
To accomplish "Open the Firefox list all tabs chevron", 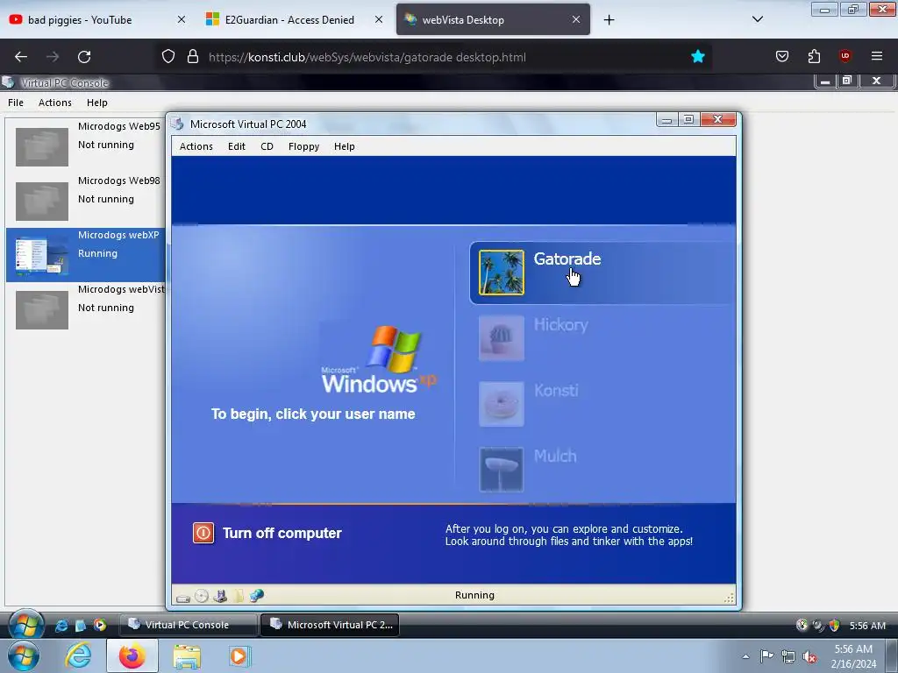I will pyautogui.click(x=757, y=19).
